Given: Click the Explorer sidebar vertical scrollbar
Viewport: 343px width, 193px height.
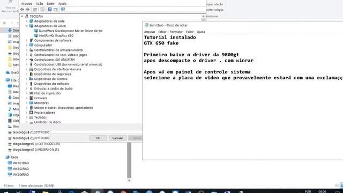Looking at the screenshot, I should coord(129,160).
